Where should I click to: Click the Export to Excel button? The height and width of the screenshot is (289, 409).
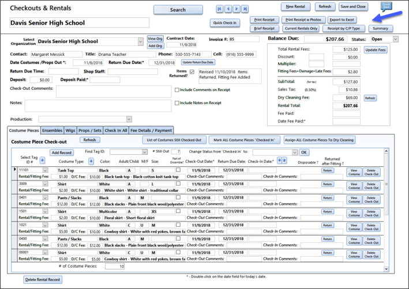pyautogui.click(x=343, y=20)
